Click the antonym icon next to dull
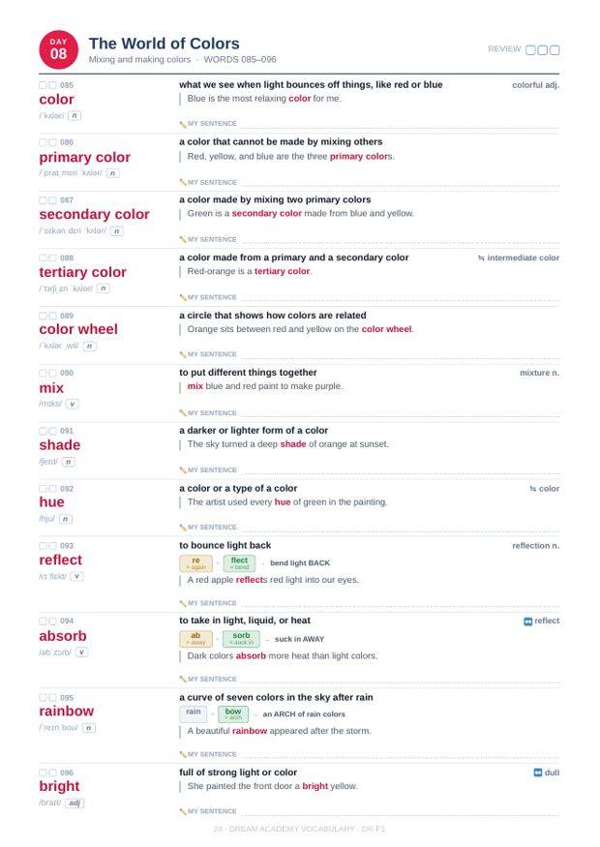 click(x=537, y=773)
